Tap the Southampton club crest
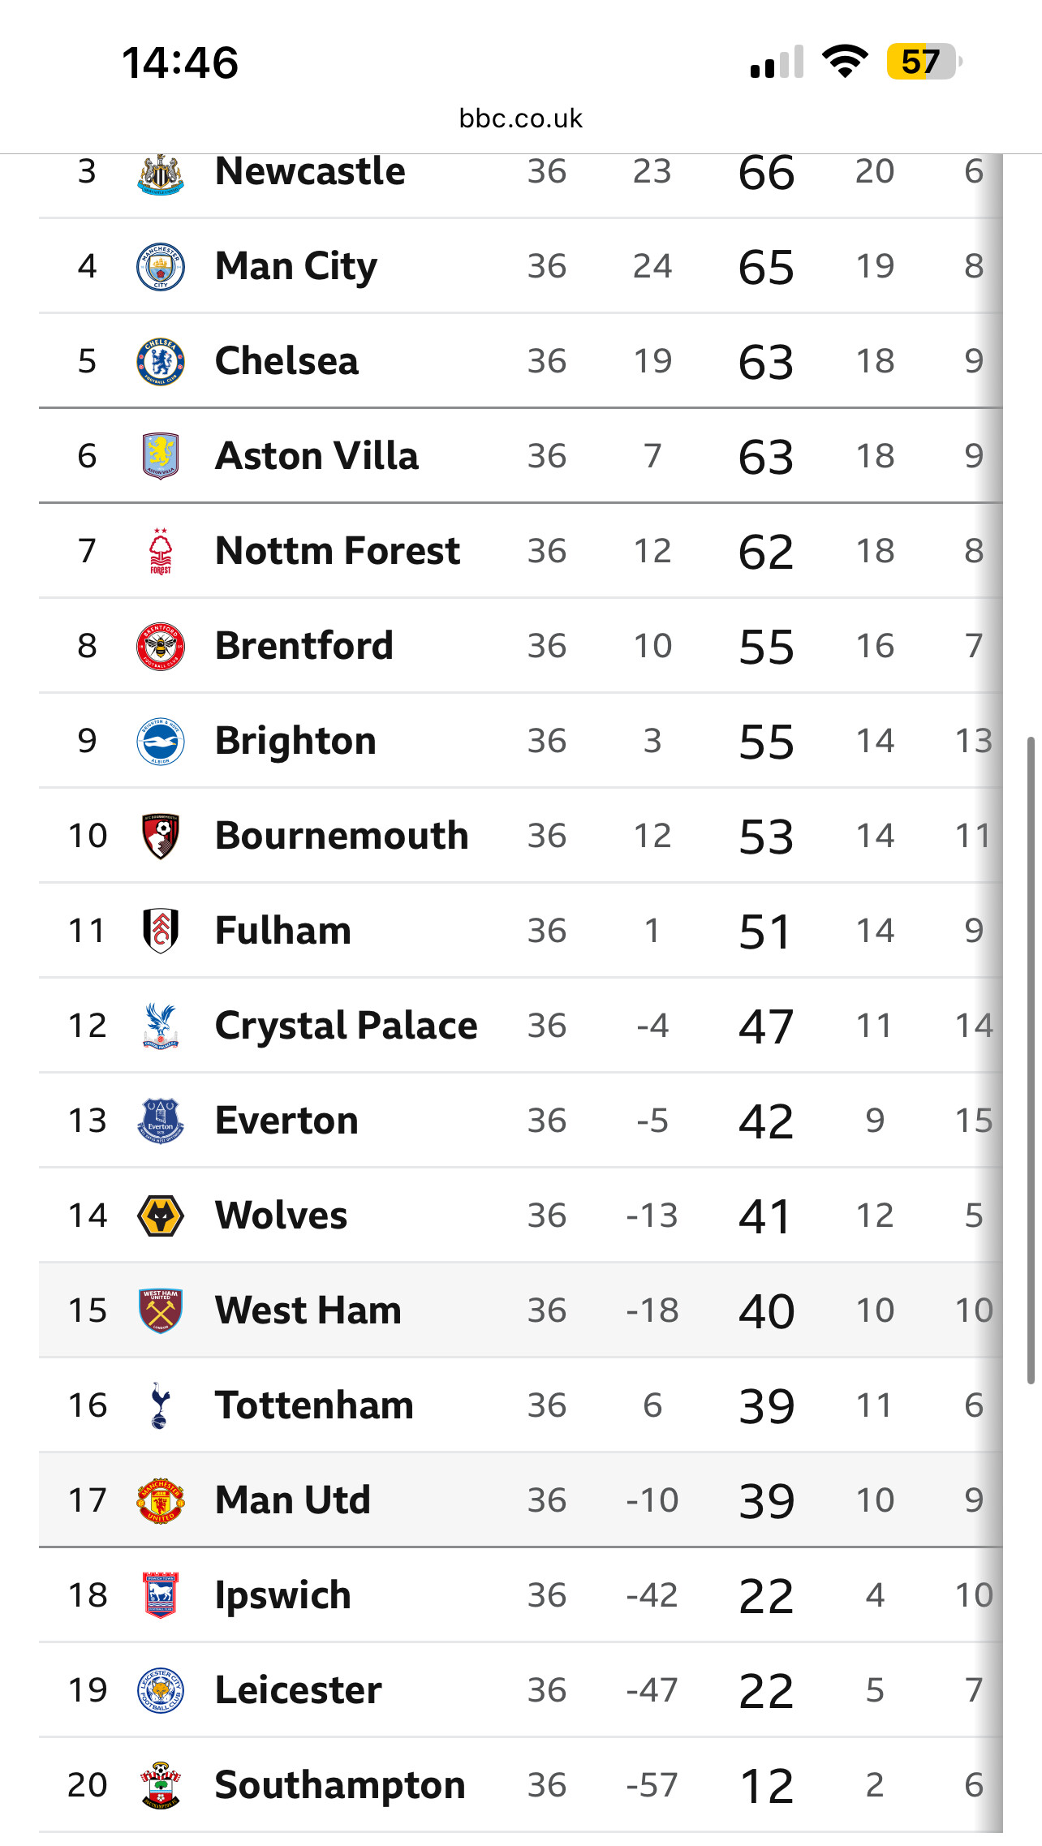Image resolution: width=1042 pixels, height=1846 pixels. (x=161, y=1785)
